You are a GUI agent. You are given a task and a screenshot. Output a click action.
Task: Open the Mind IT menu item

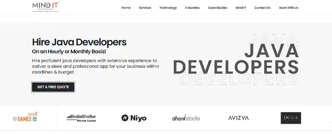241,8
